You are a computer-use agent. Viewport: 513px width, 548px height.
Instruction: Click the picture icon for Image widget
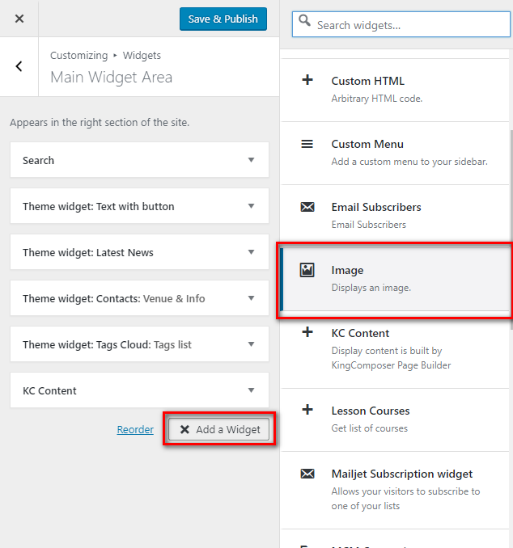pyautogui.click(x=307, y=270)
